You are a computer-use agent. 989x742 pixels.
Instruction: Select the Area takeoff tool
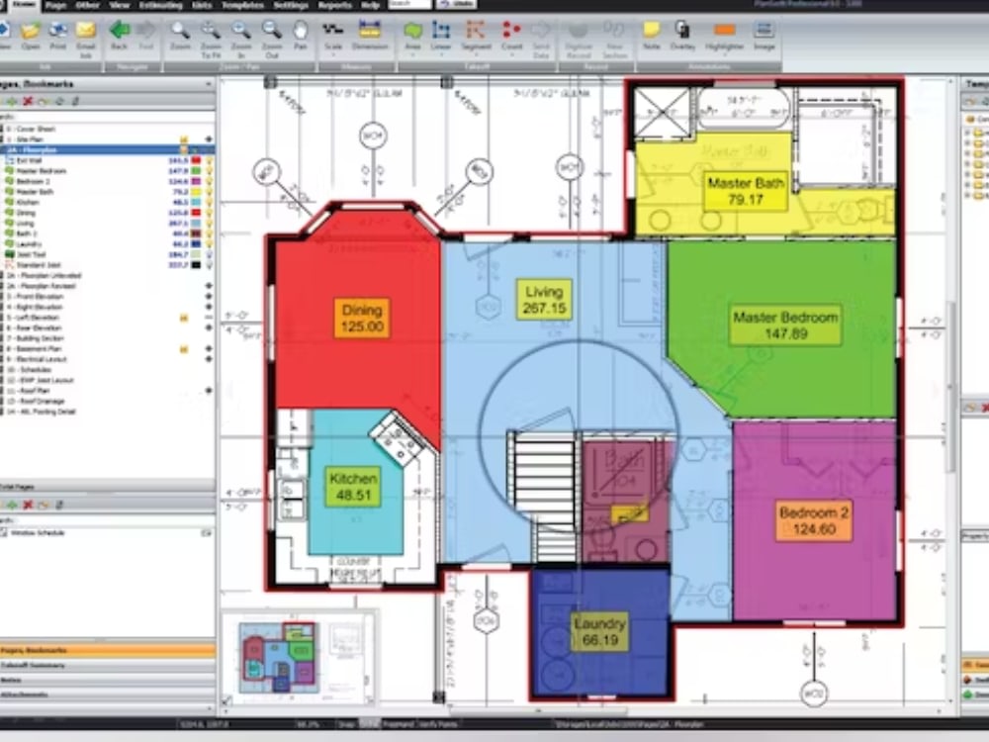[x=413, y=36]
